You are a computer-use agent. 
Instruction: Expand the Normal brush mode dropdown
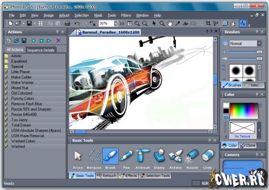click(x=259, y=43)
